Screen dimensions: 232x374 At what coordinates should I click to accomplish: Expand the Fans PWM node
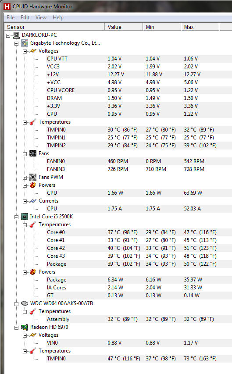(x=25, y=178)
